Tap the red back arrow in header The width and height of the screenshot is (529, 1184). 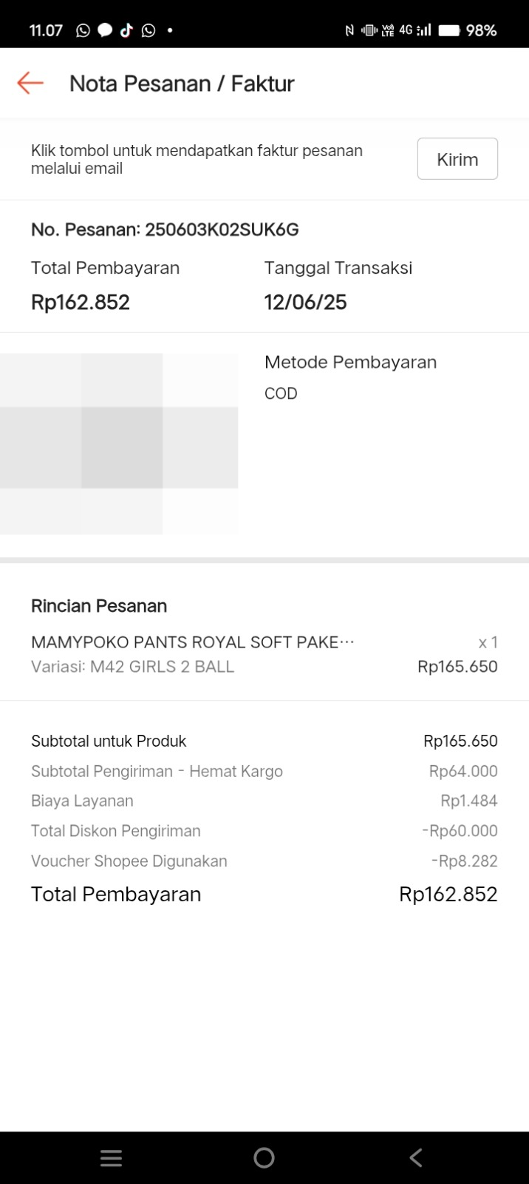[x=30, y=83]
